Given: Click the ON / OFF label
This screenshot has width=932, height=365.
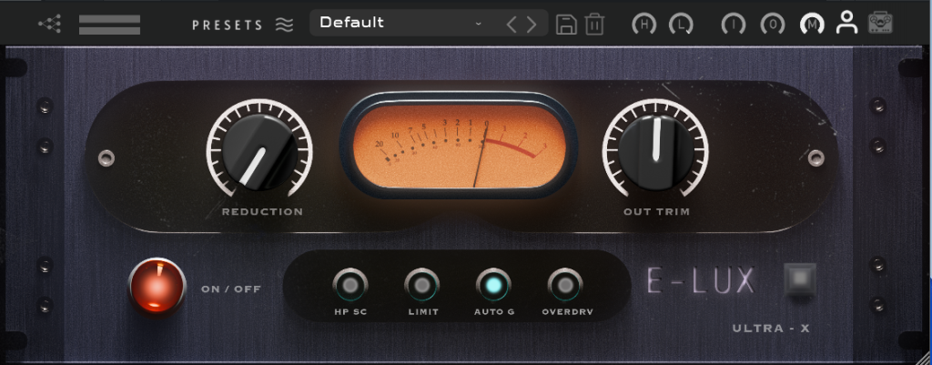Looking at the screenshot, I should 231,289.
